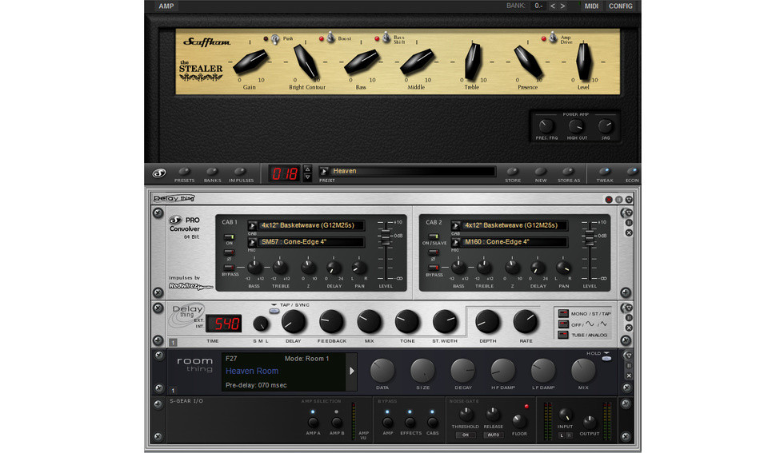The height and width of the screenshot is (453, 784).
Task: Toggle the Tube / Analog switch
Action: click(563, 335)
